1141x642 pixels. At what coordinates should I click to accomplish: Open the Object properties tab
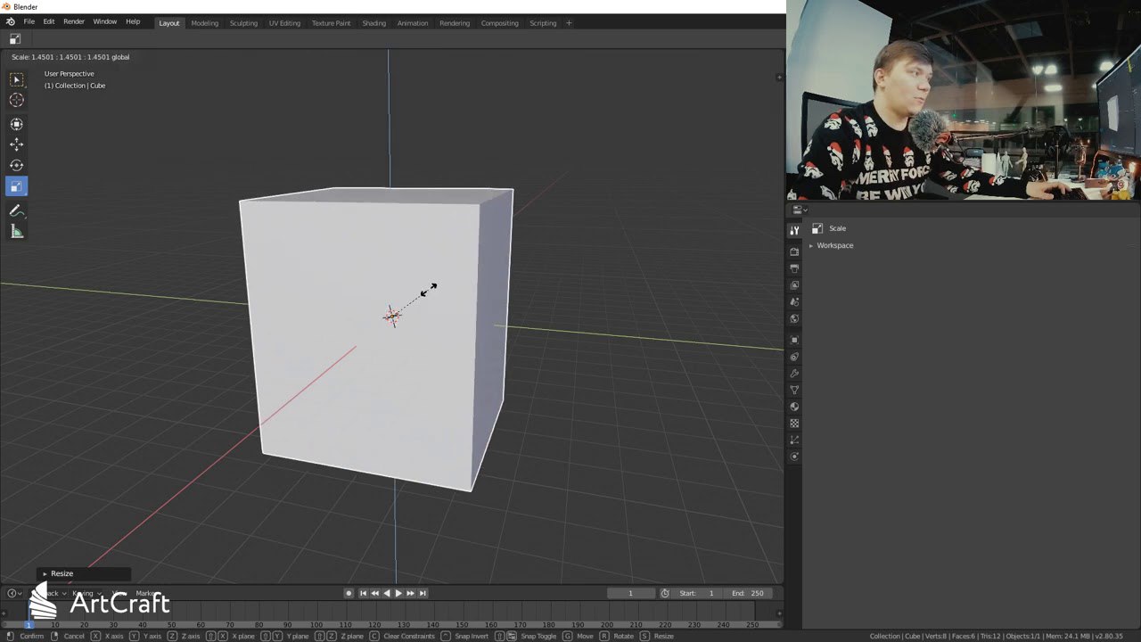coord(794,340)
